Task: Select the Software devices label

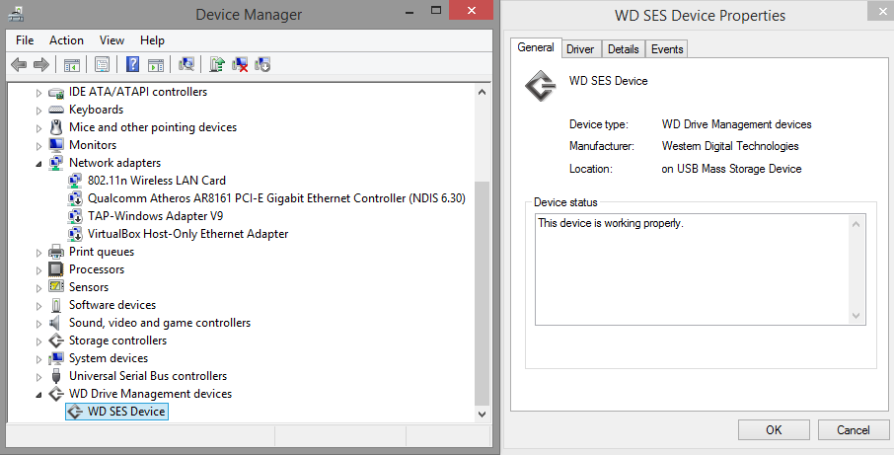Action: [x=112, y=305]
